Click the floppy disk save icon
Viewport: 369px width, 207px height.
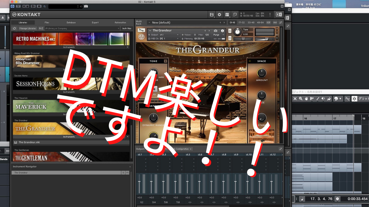point(212,15)
